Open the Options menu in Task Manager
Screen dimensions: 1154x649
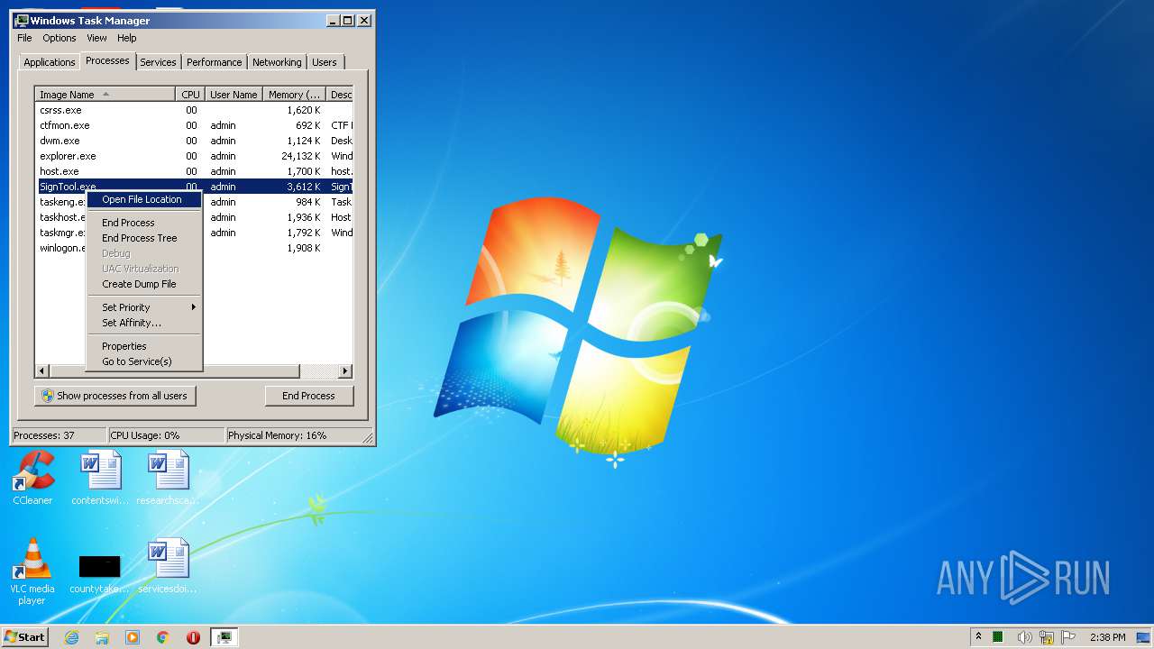tap(60, 38)
